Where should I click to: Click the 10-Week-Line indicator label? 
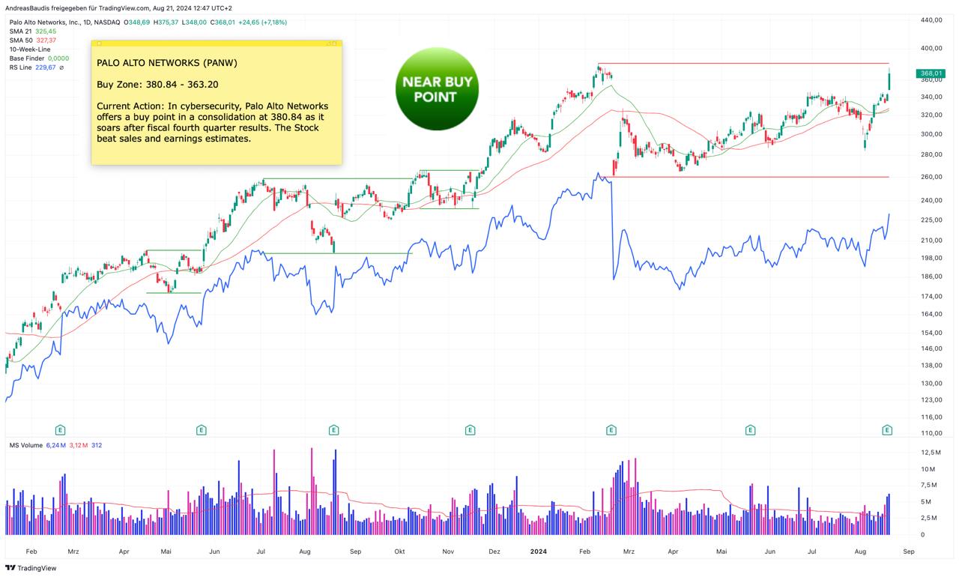pos(30,49)
